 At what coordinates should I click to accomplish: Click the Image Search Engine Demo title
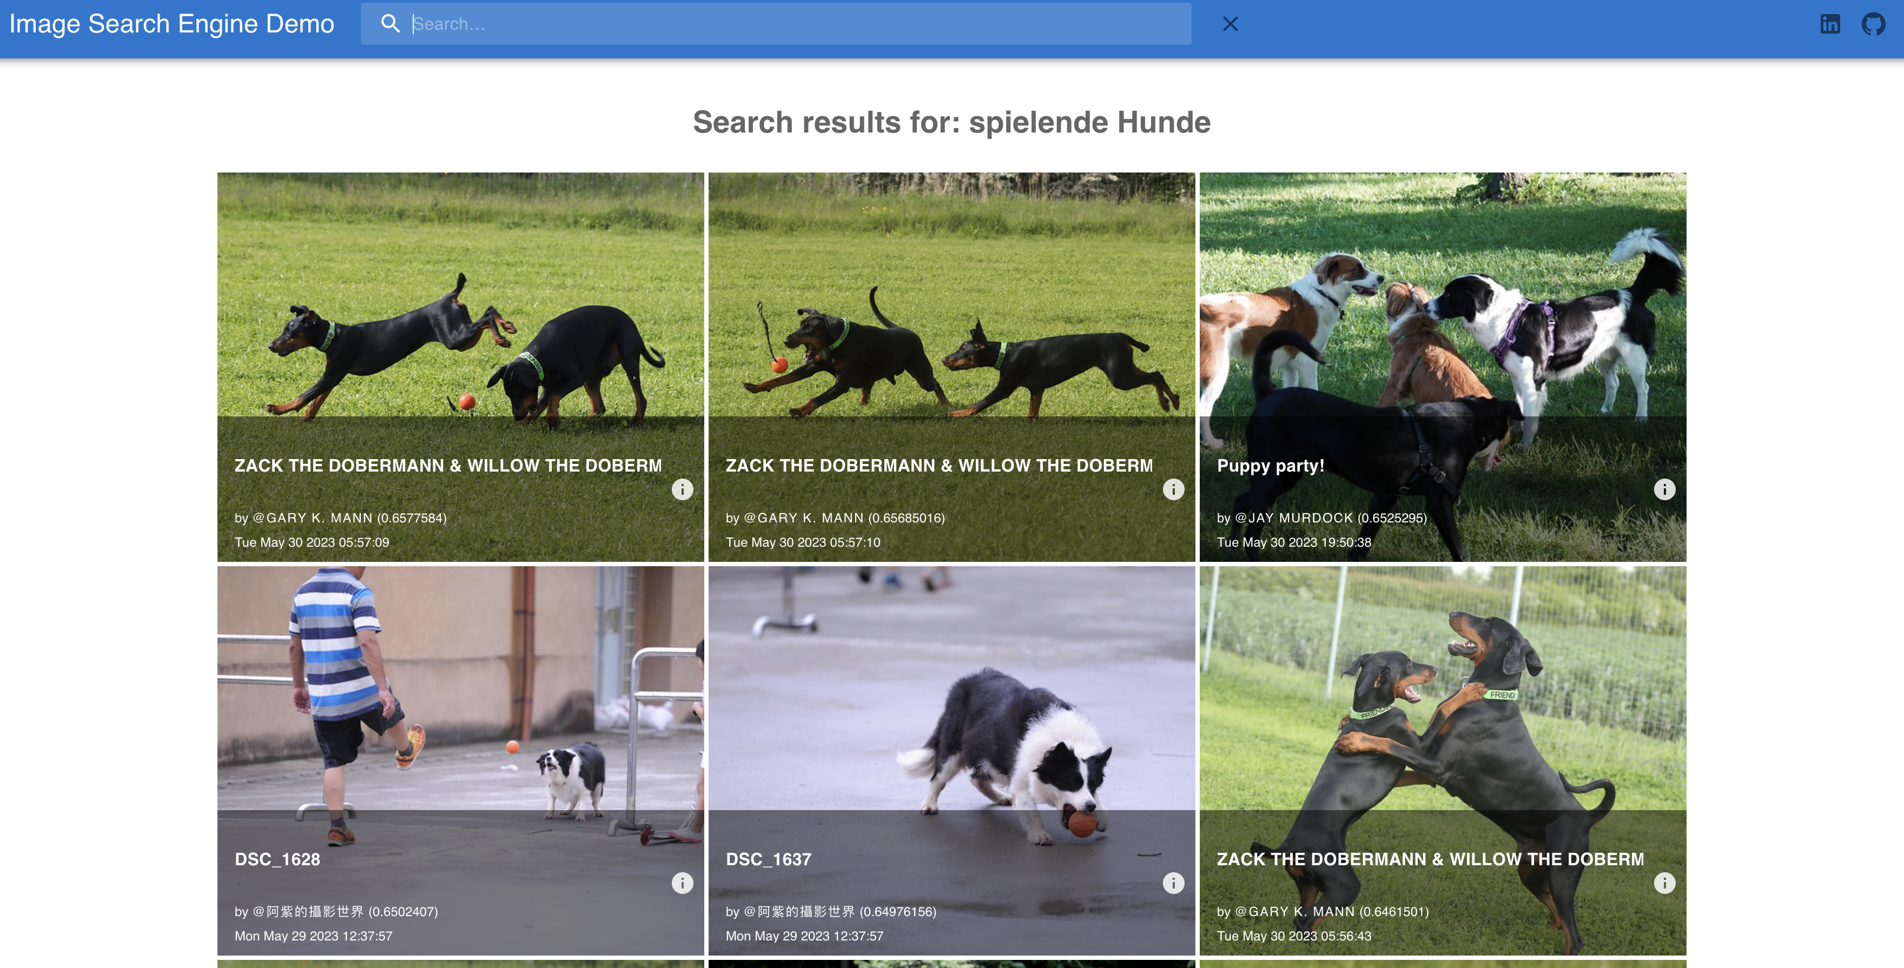click(171, 24)
